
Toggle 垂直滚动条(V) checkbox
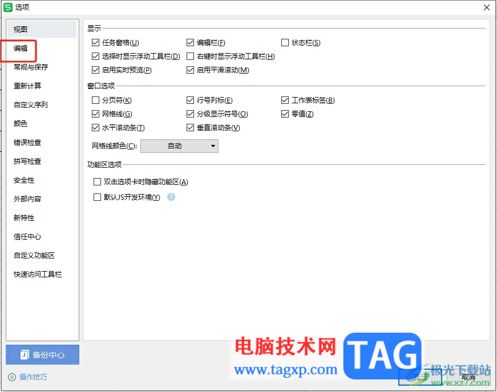(x=190, y=127)
